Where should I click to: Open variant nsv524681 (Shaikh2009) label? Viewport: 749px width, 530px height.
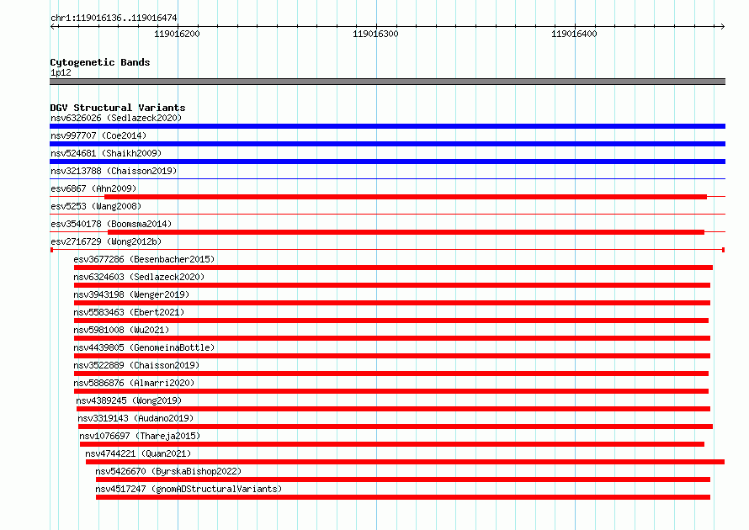(x=106, y=153)
